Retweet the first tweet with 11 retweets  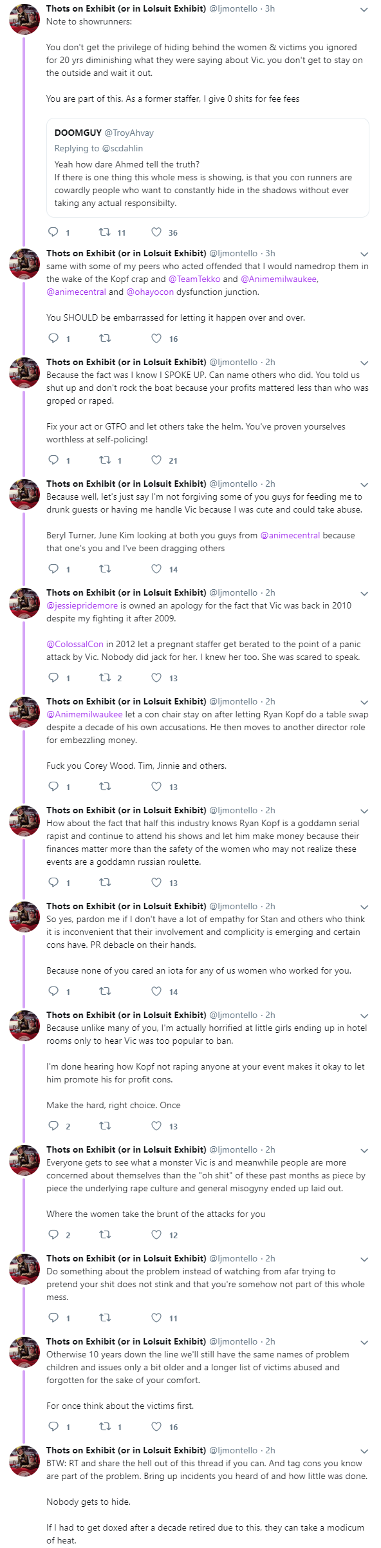click(104, 232)
